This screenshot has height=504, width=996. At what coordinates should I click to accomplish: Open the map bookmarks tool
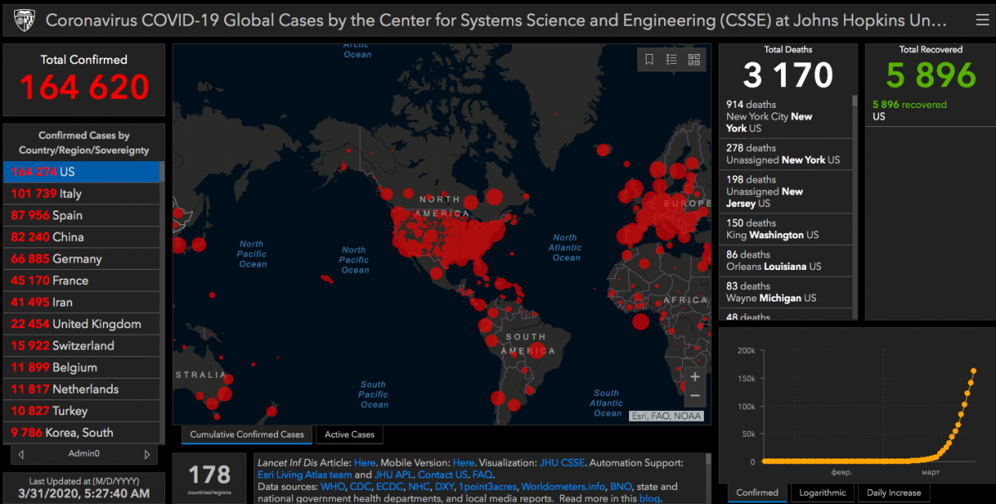click(649, 59)
